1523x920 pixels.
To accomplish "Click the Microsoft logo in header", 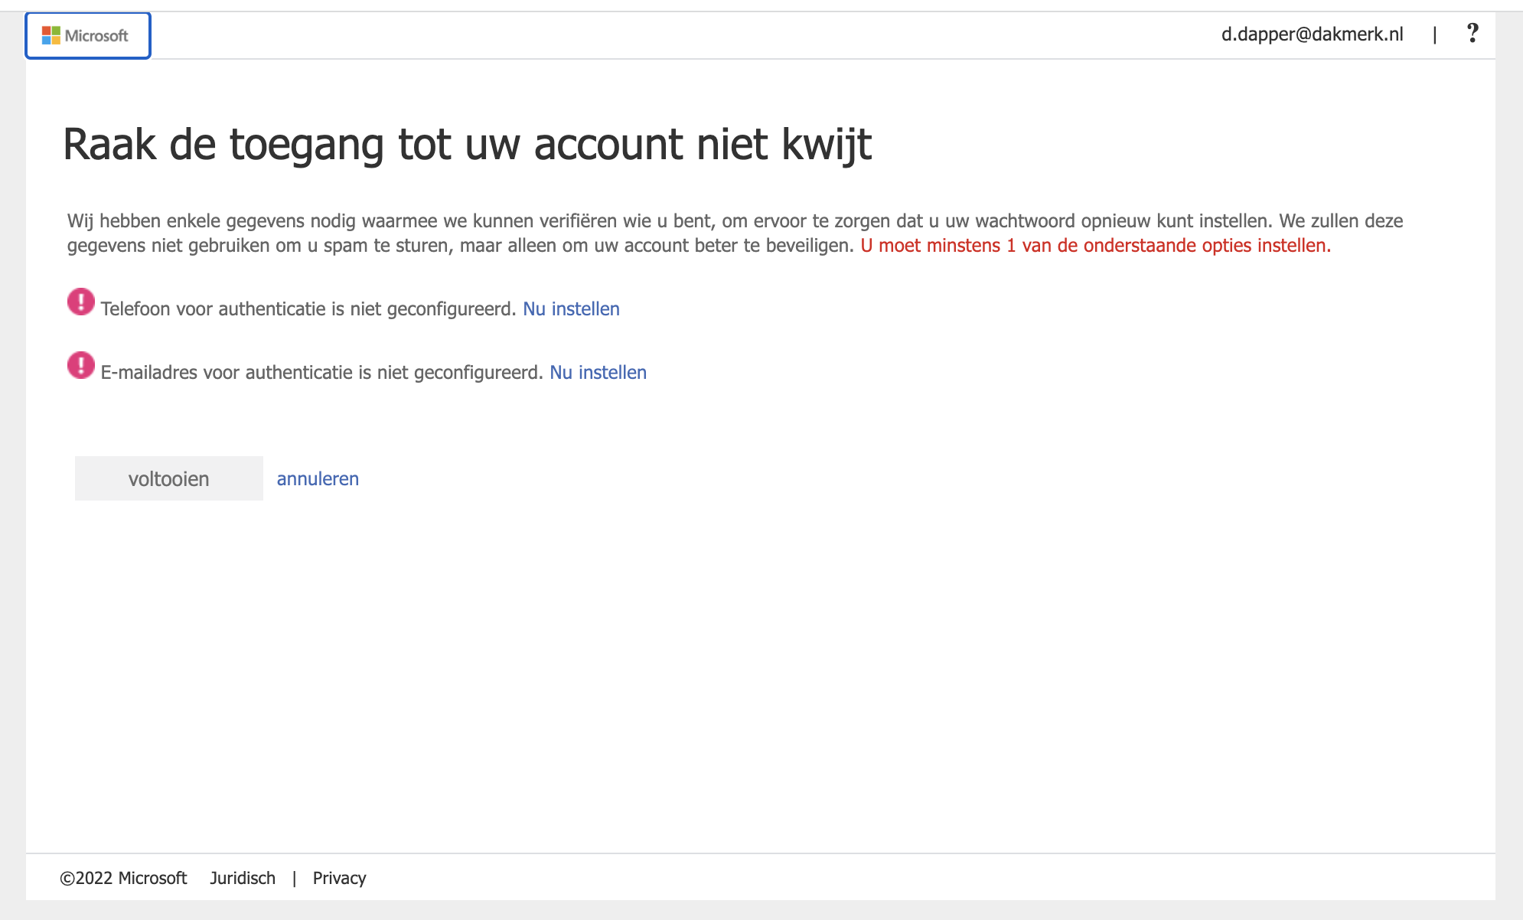I will [51, 35].
